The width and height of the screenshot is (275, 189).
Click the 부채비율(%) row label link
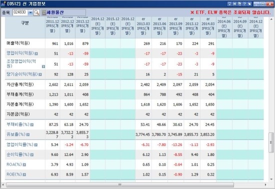click(18, 124)
